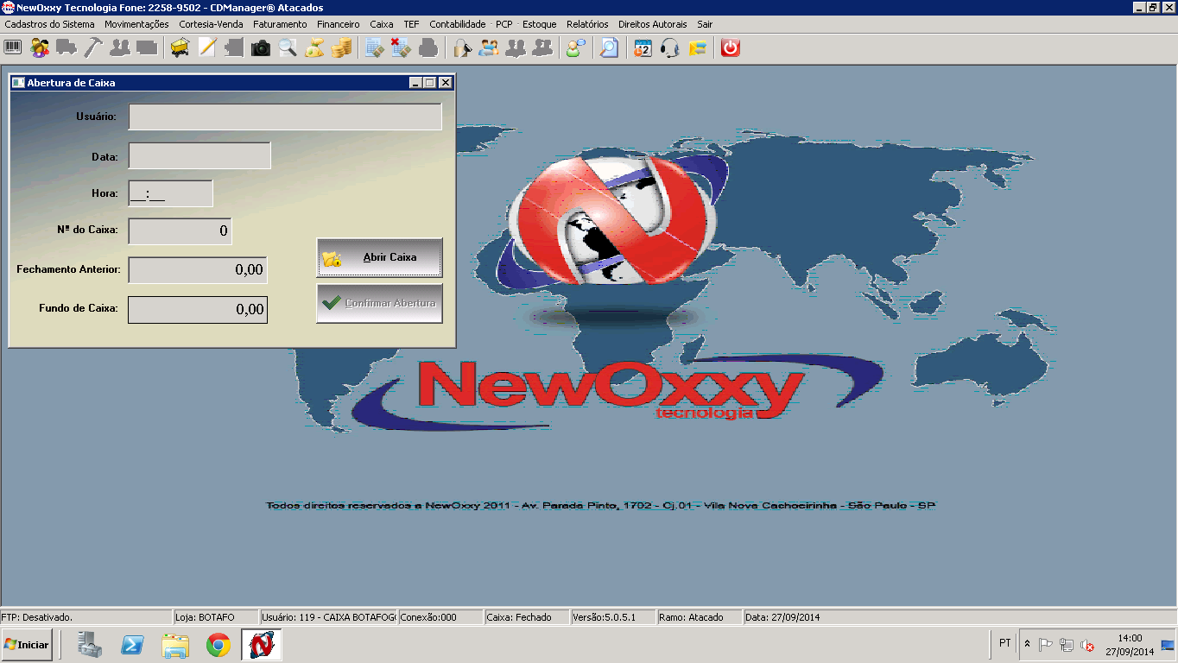1178x663 pixels.
Task: Click the Confirmar Abertura button
Action: (379, 303)
